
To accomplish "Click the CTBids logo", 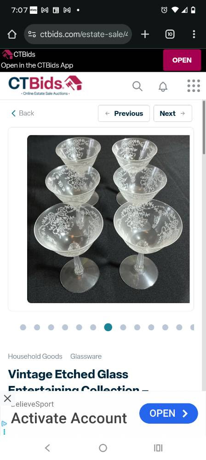I will (45, 85).
